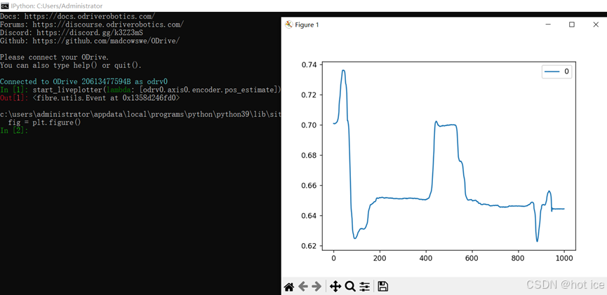Reset the plot view with Home icon

(x=289, y=287)
